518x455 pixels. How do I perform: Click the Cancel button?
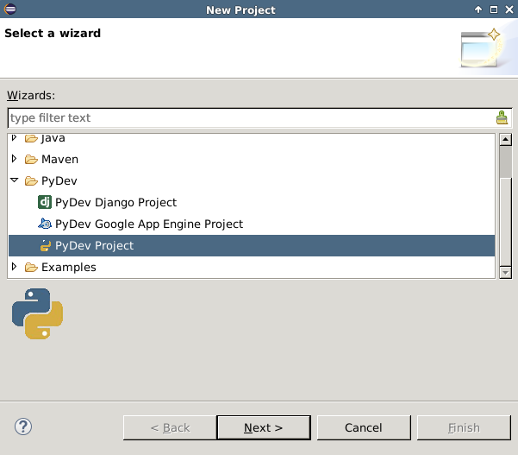tap(364, 428)
